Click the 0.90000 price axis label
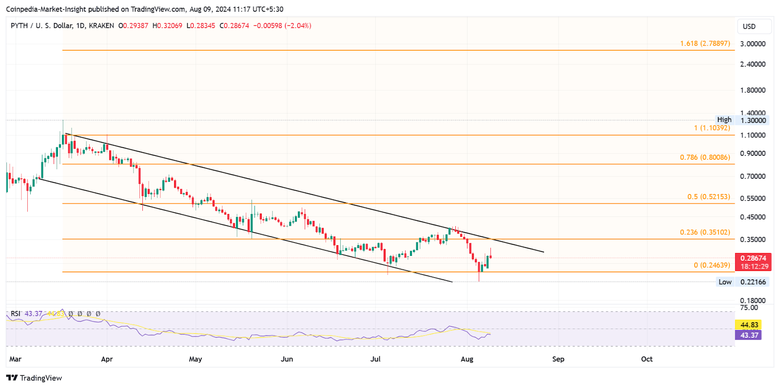780x388 pixels. pos(753,154)
